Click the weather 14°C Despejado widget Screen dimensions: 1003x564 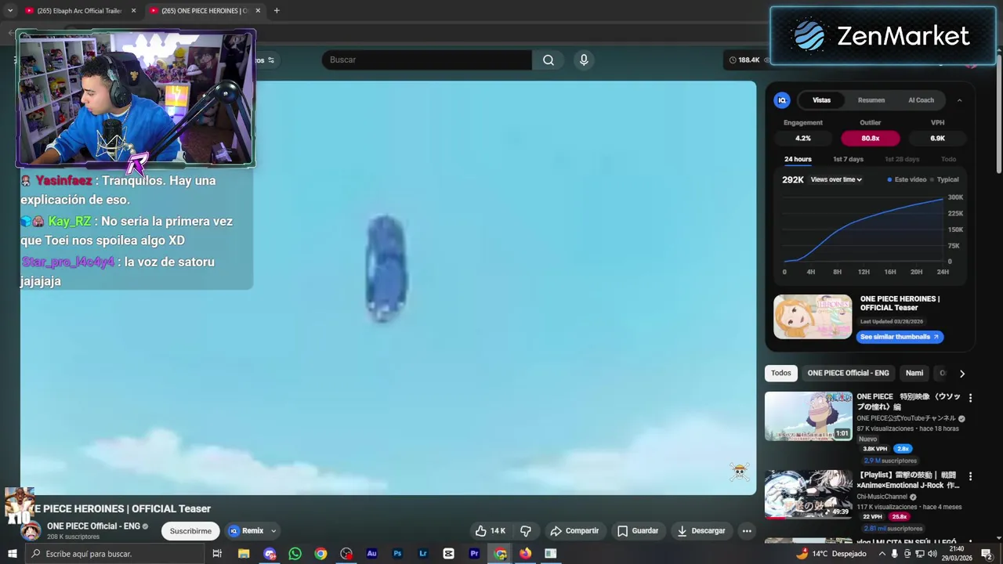[831, 554]
